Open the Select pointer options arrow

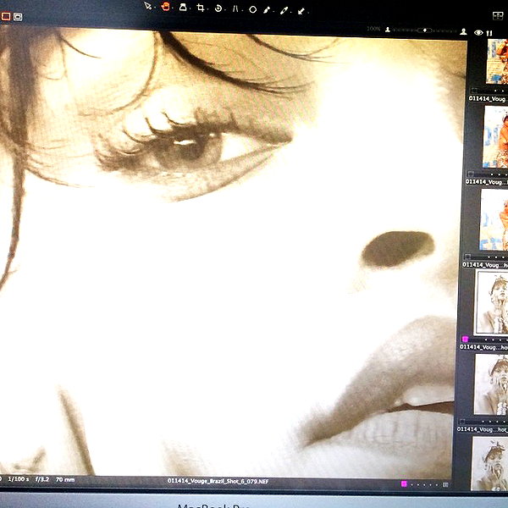pos(154,8)
